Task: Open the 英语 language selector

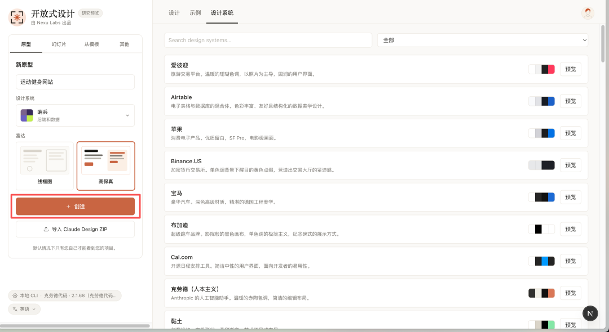Action: (x=24, y=309)
